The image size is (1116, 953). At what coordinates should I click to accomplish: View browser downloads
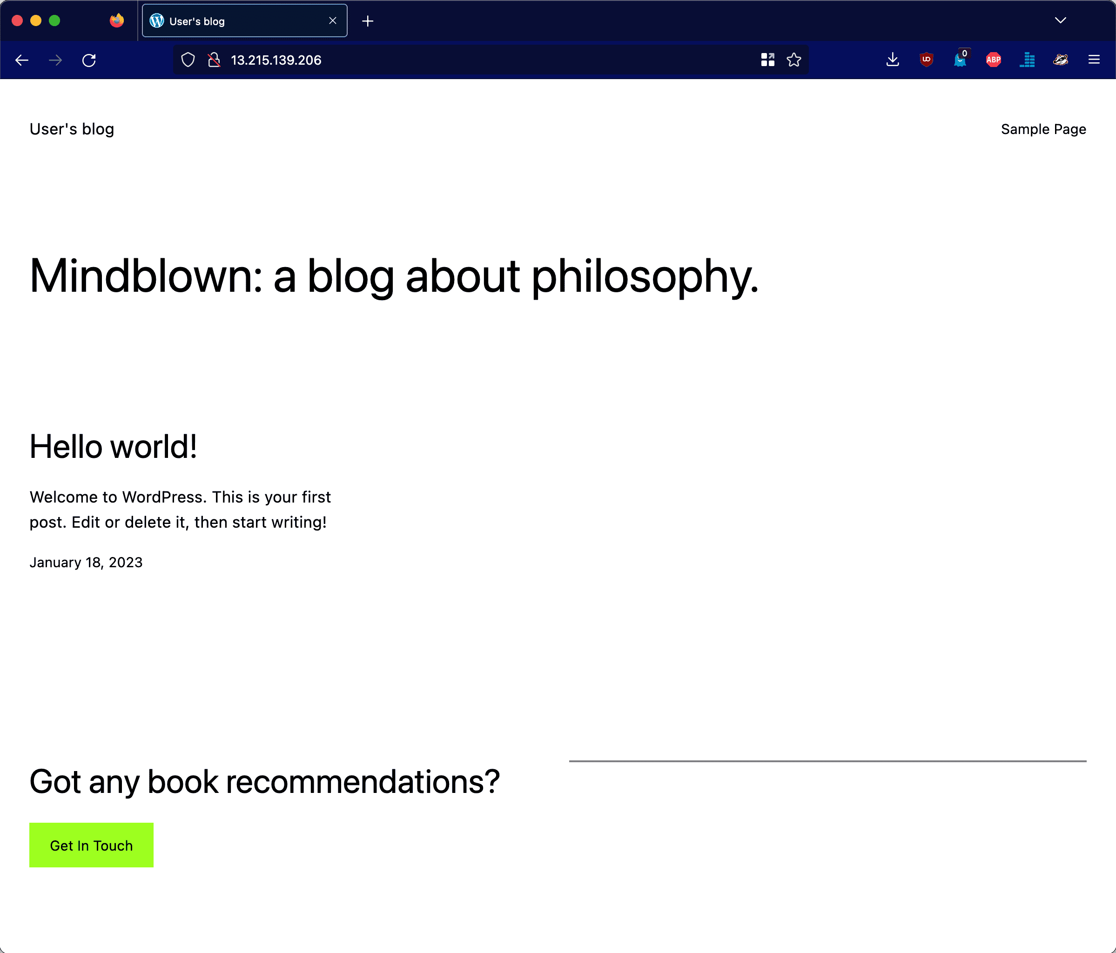[893, 60]
